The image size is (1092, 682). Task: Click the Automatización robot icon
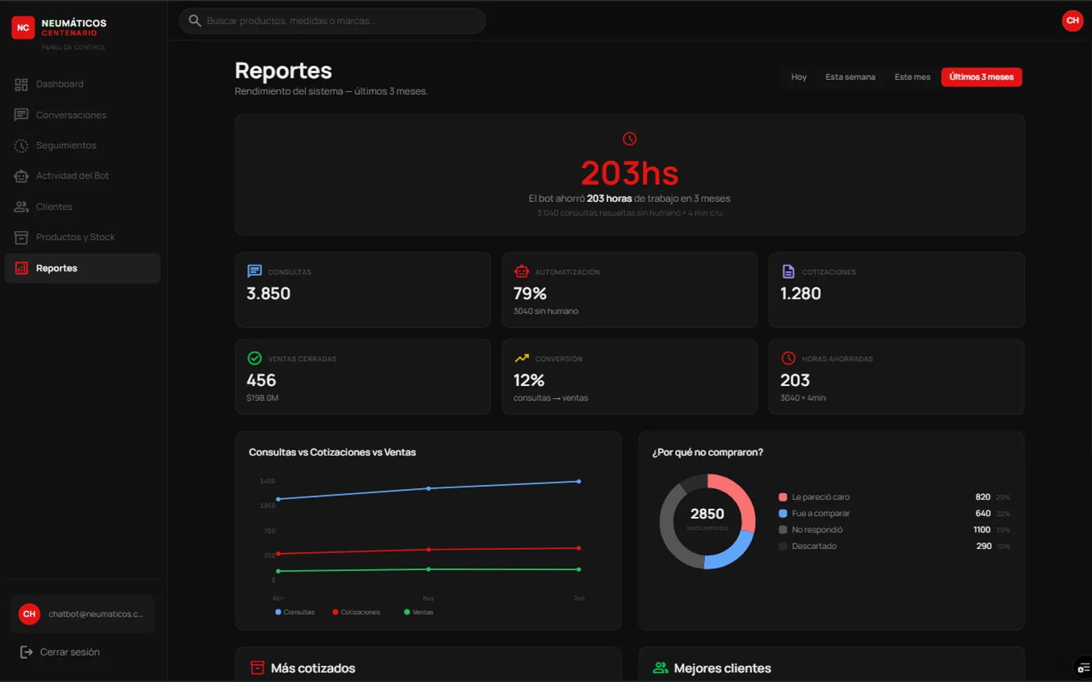click(x=521, y=271)
